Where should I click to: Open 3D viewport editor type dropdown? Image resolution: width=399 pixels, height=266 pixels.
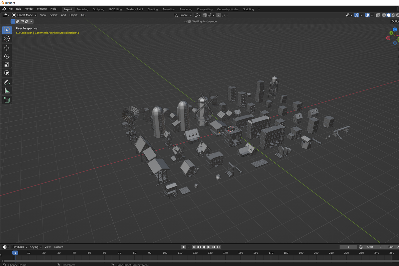[x=6, y=15]
